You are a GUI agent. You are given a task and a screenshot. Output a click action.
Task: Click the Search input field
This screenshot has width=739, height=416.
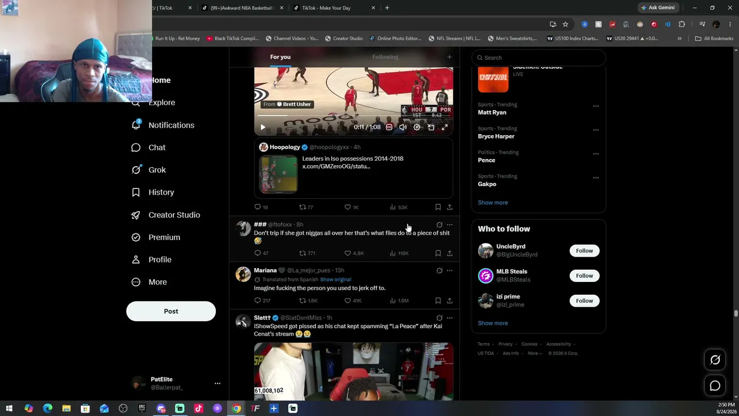click(x=539, y=58)
